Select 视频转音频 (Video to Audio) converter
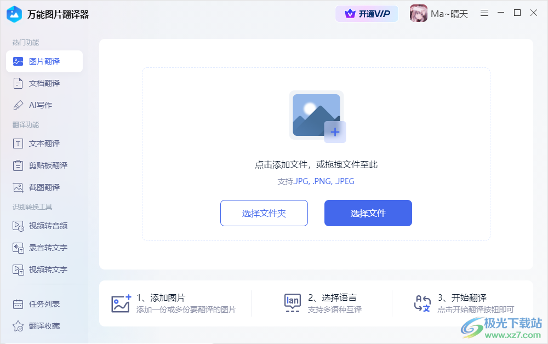 tap(44, 225)
